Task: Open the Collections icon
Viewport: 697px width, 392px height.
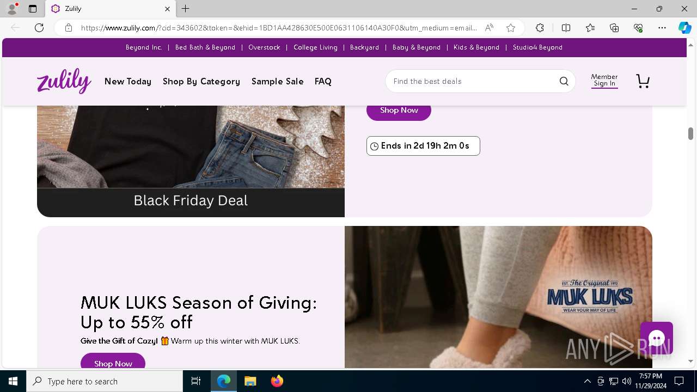Action: 614,28
